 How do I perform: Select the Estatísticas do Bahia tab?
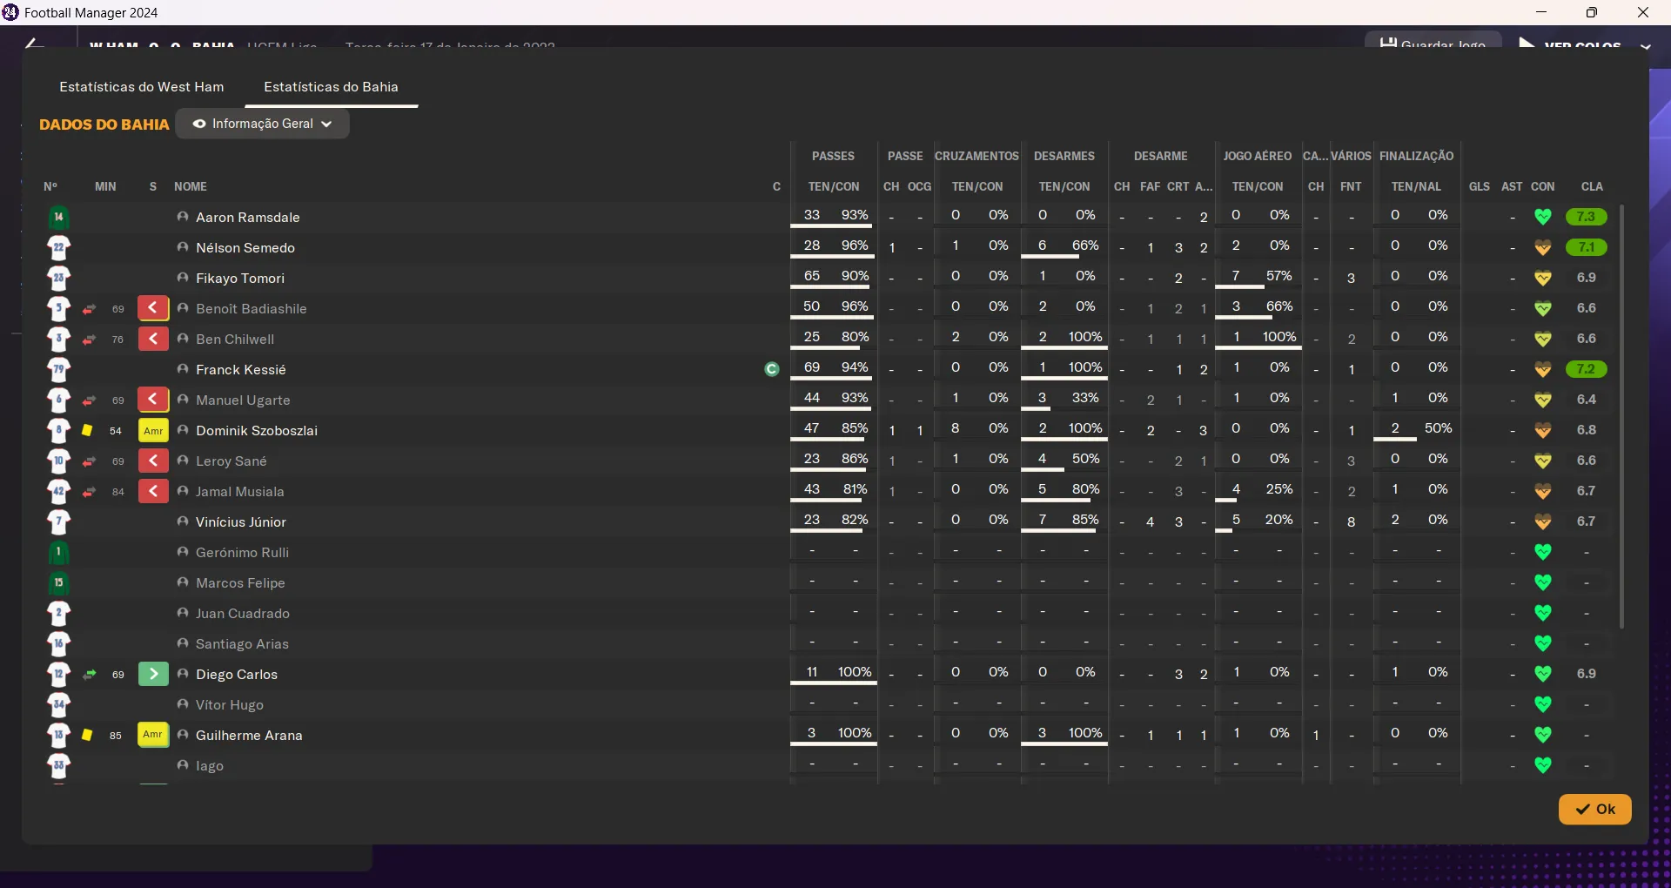click(331, 87)
